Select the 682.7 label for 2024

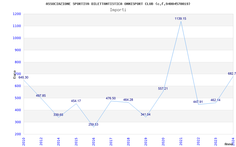point(232,74)
